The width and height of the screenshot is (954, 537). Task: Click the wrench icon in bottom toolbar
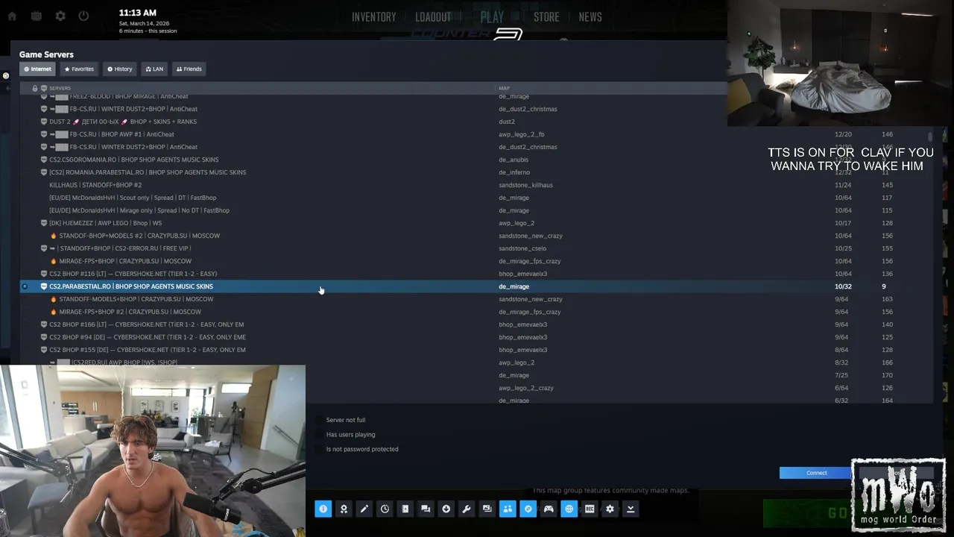tap(467, 509)
